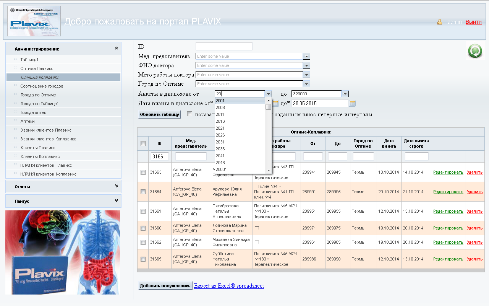
Task: Expand the Лантус section
Action: click(x=116, y=201)
